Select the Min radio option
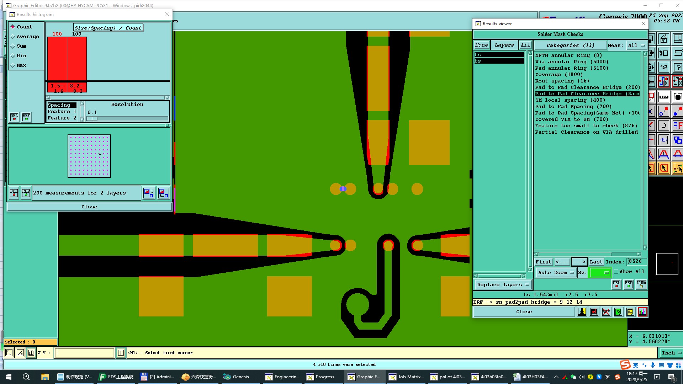 pos(18,55)
